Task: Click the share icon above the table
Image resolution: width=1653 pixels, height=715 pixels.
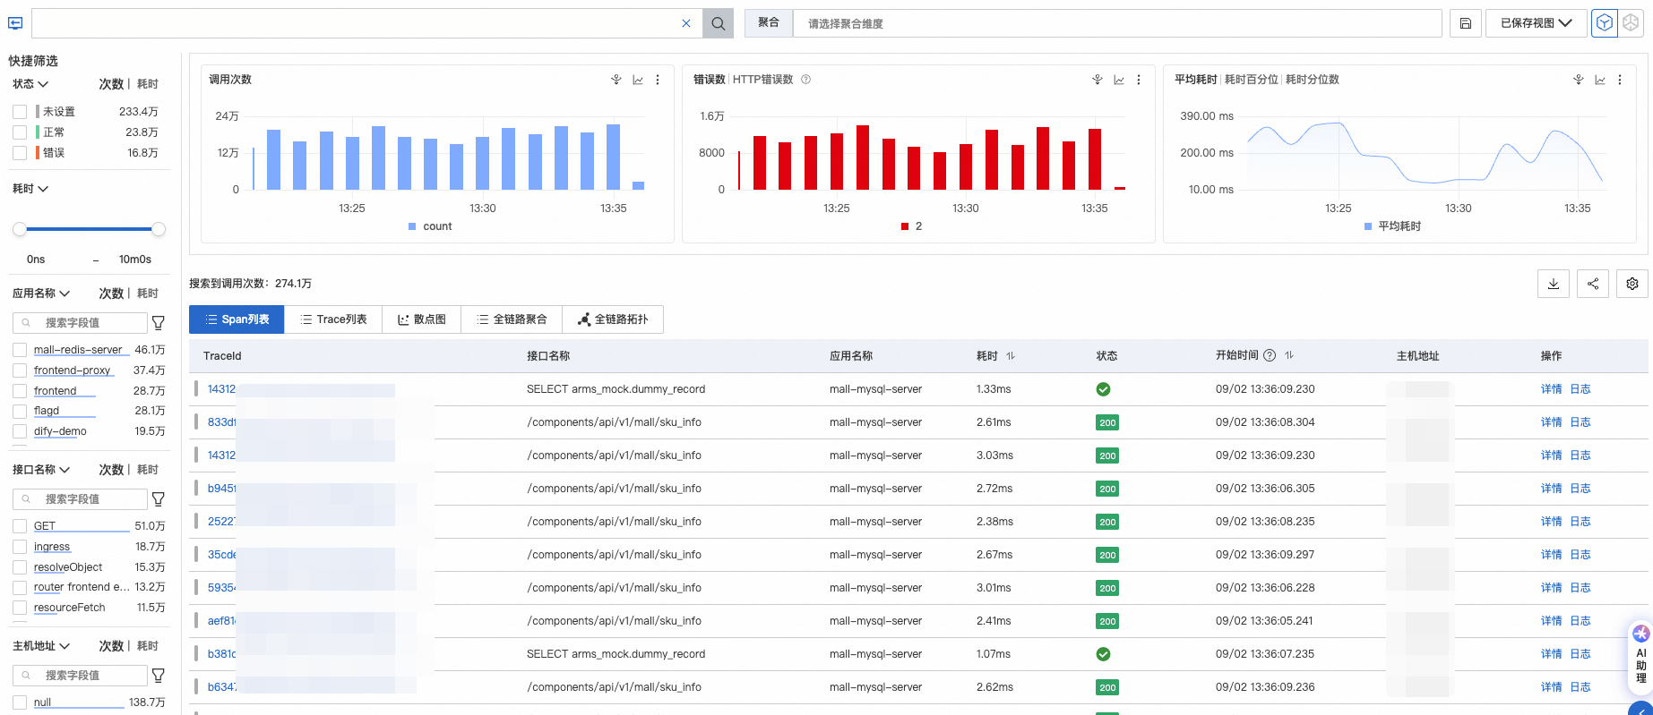Action: [x=1593, y=284]
